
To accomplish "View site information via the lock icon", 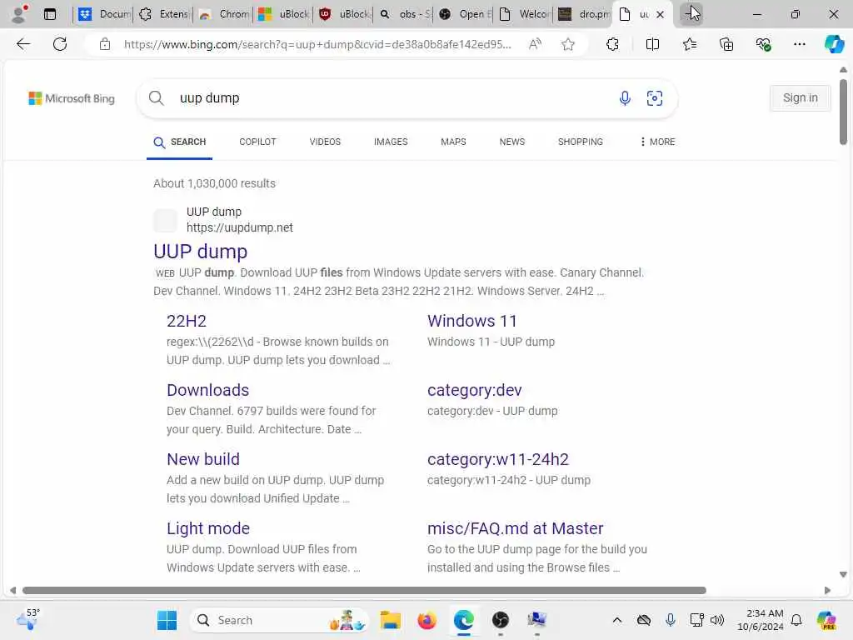I will pos(105,44).
